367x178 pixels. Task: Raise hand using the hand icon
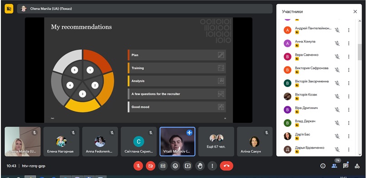[200, 166]
